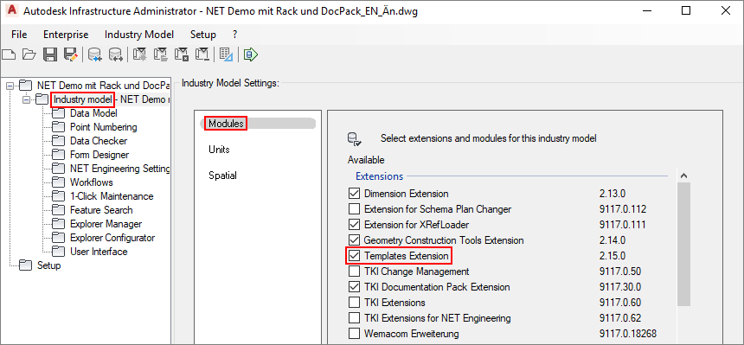Viewport: 744px width, 345px height.
Task: Check Extension for Schema Plan Changer
Action: [354, 208]
